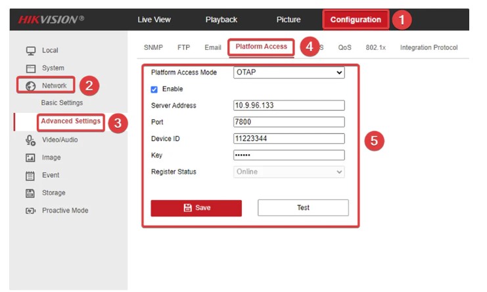Click the Event calendar icon
The height and width of the screenshot is (292, 487).
30,176
